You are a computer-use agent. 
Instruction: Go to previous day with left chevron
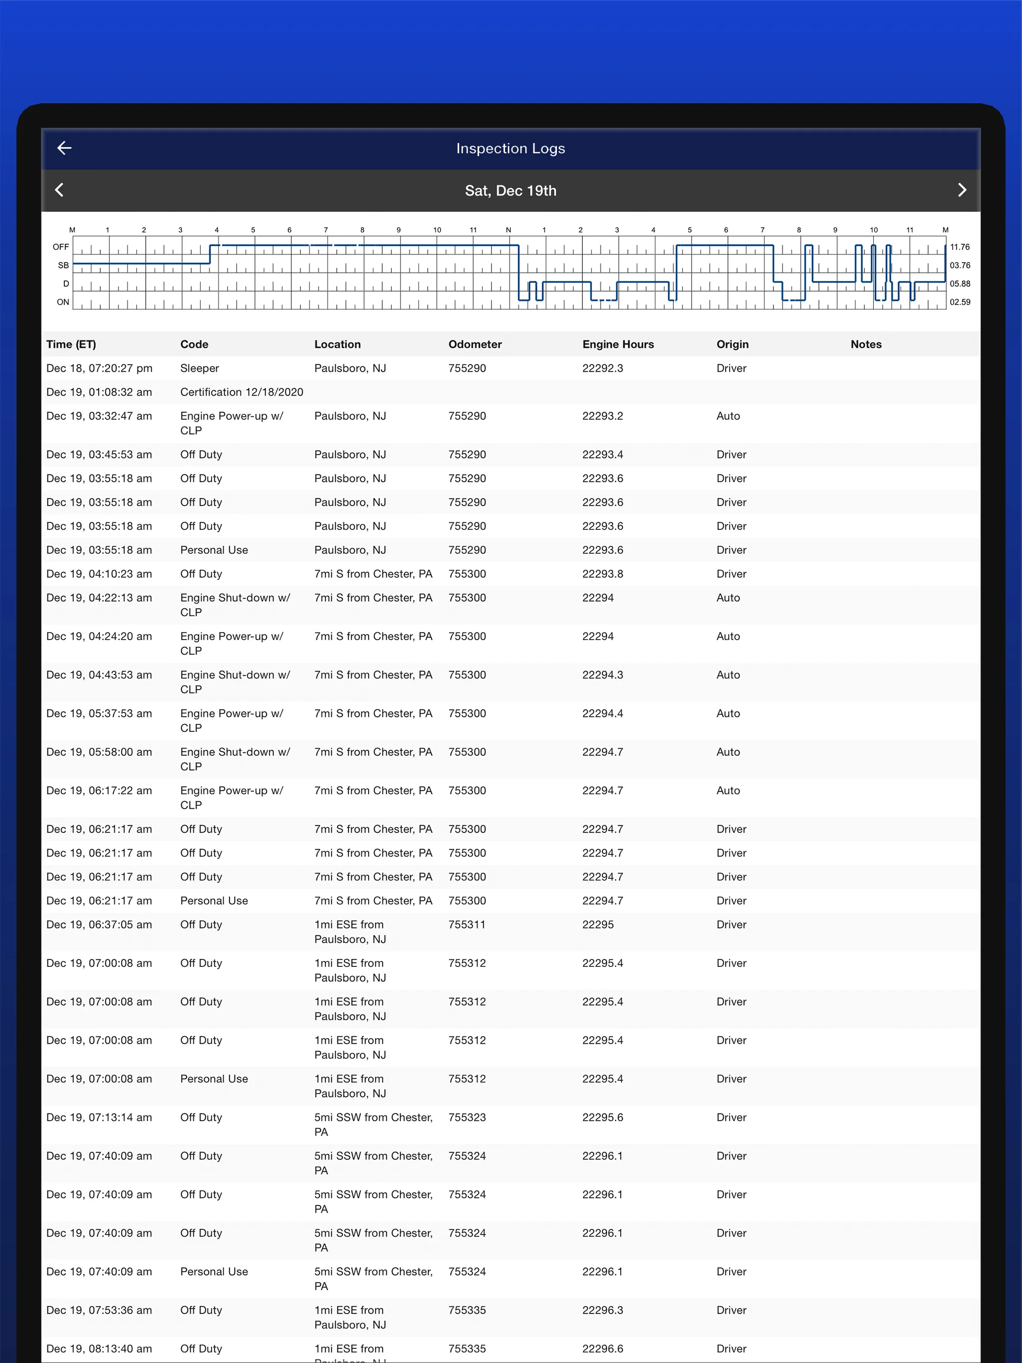(x=59, y=190)
